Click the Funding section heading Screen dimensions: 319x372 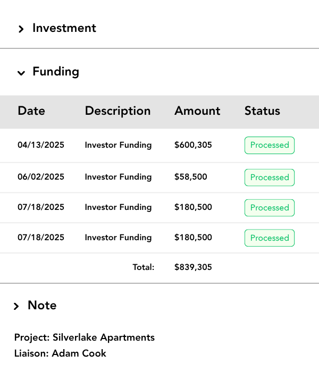pos(56,72)
